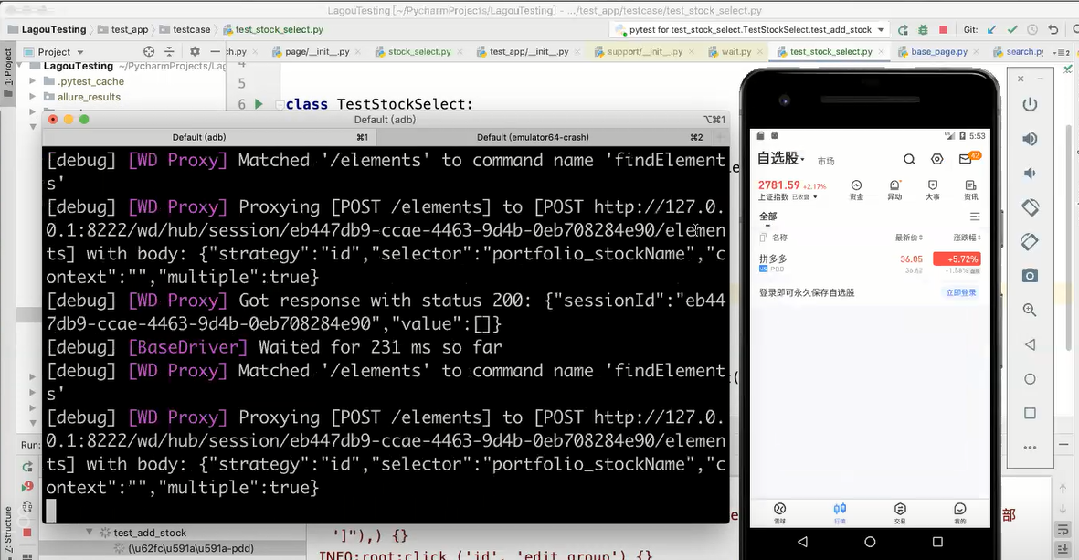This screenshot has height=560, width=1079.
Task: Switch to the 市场 tab in the app
Action: click(826, 161)
